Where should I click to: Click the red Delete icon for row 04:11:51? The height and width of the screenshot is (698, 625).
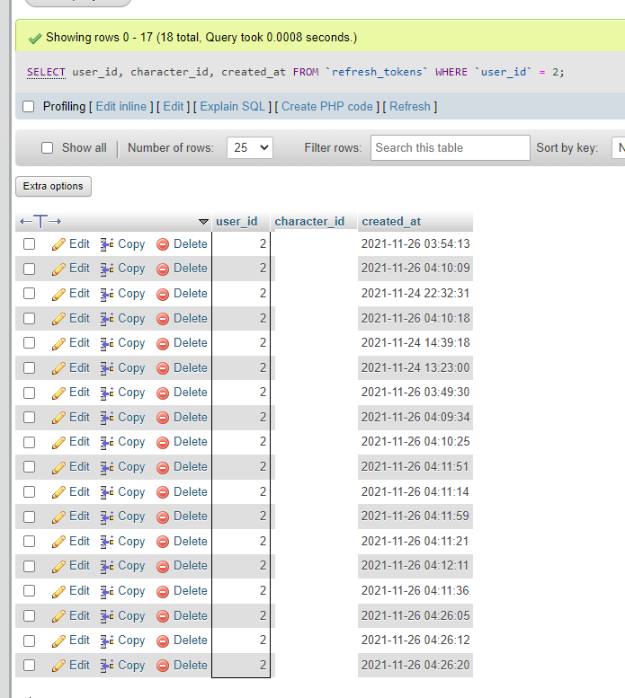(163, 467)
